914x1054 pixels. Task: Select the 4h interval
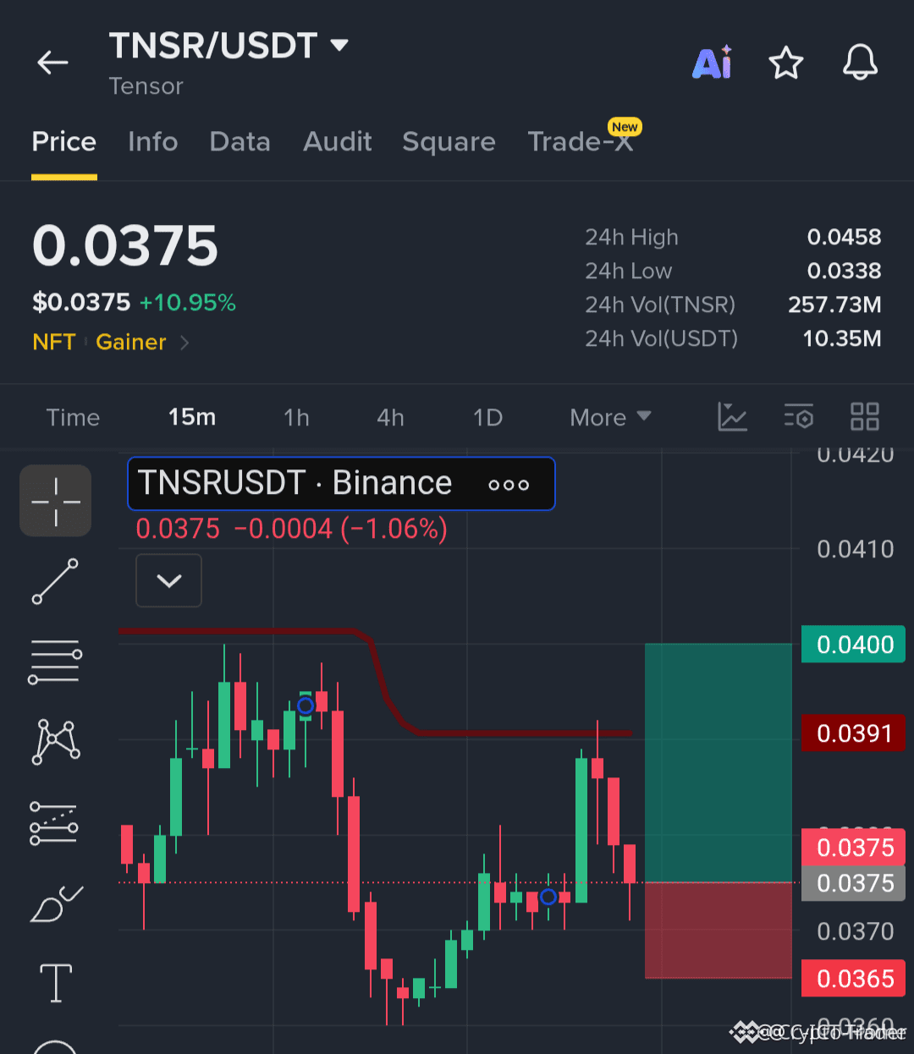[x=390, y=417]
